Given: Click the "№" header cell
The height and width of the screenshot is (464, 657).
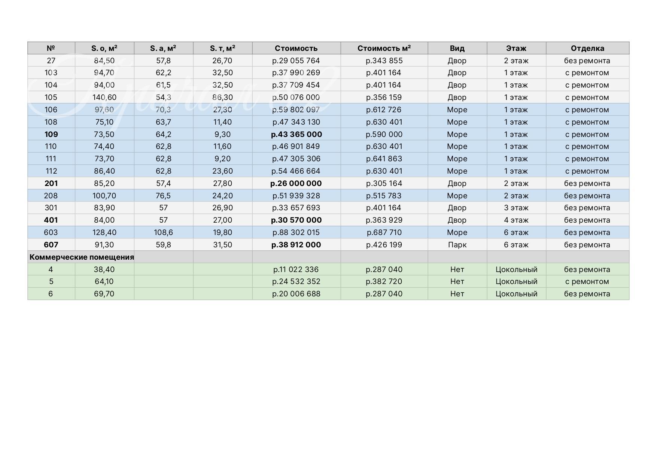Looking at the screenshot, I should pos(51,48).
